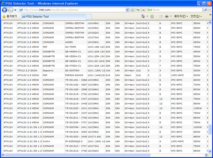The height and width of the screenshot is (158, 213).
Task: Open the 페이지(P) menu
Action: [181, 16]
